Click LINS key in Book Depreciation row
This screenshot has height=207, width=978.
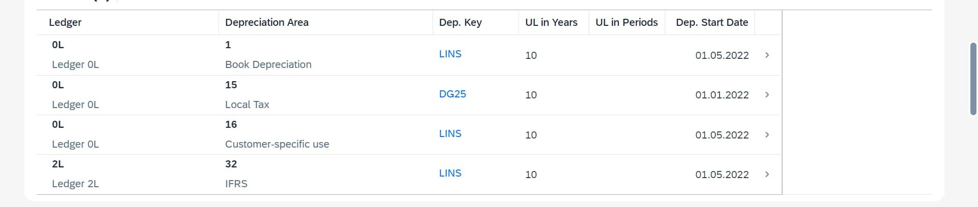click(x=450, y=54)
